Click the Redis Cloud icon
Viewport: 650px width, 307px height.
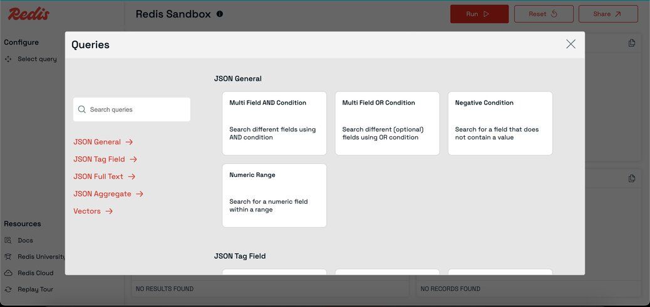(8, 273)
